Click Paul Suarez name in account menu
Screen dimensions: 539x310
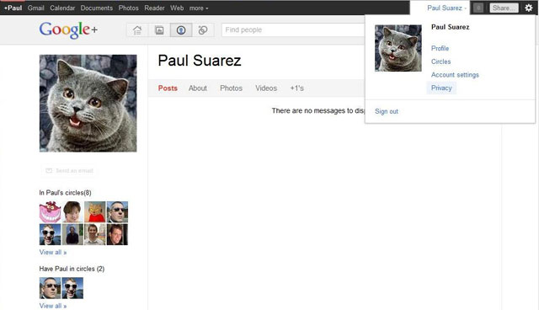click(x=451, y=27)
